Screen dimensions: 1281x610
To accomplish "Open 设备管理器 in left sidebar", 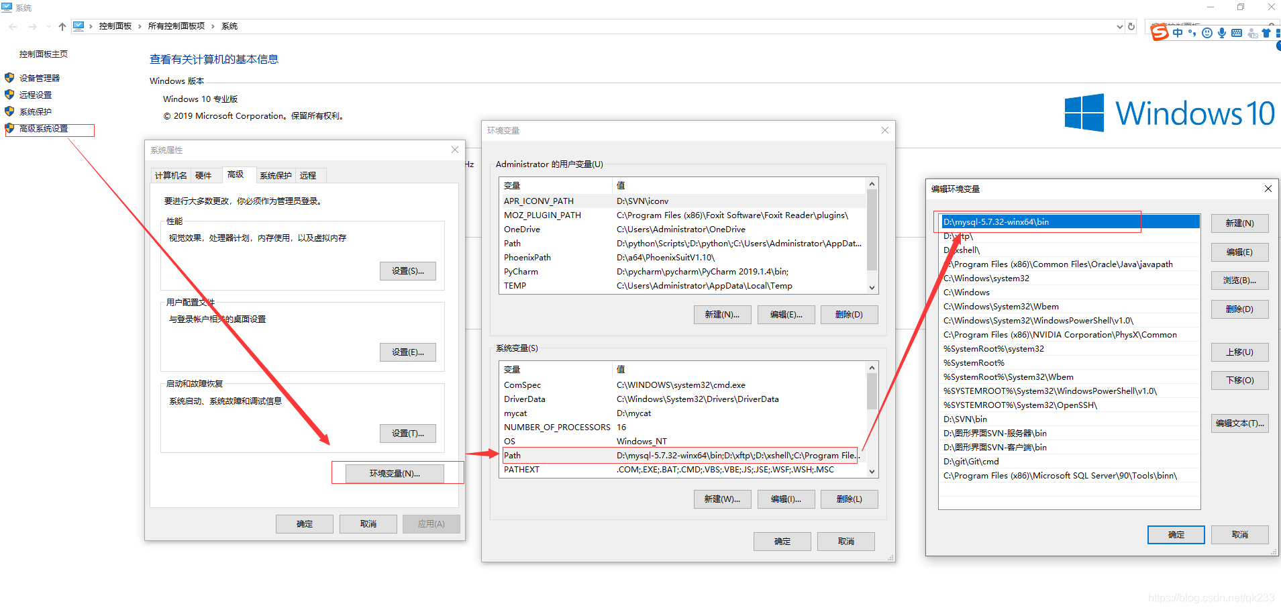I will pos(40,78).
